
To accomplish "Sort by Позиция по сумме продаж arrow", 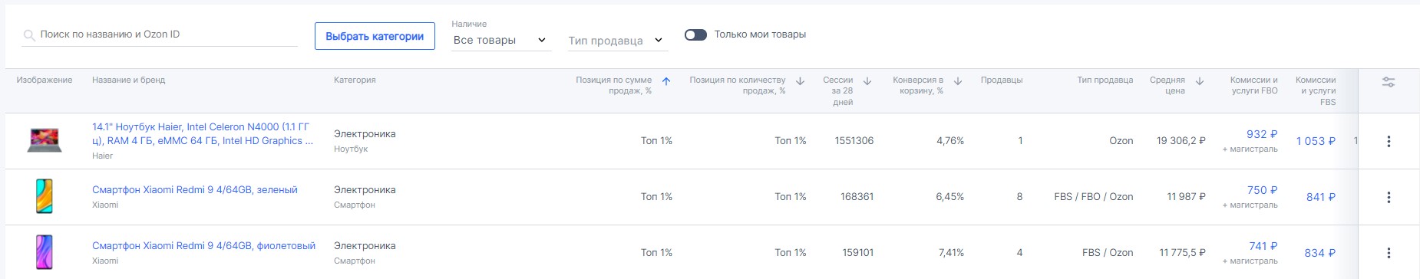I will coord(666,81).
